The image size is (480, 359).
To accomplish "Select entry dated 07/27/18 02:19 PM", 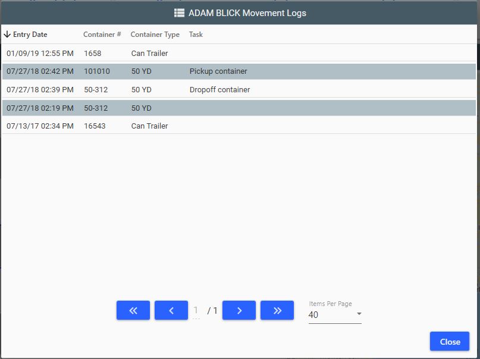I will (x=239, y=108).
